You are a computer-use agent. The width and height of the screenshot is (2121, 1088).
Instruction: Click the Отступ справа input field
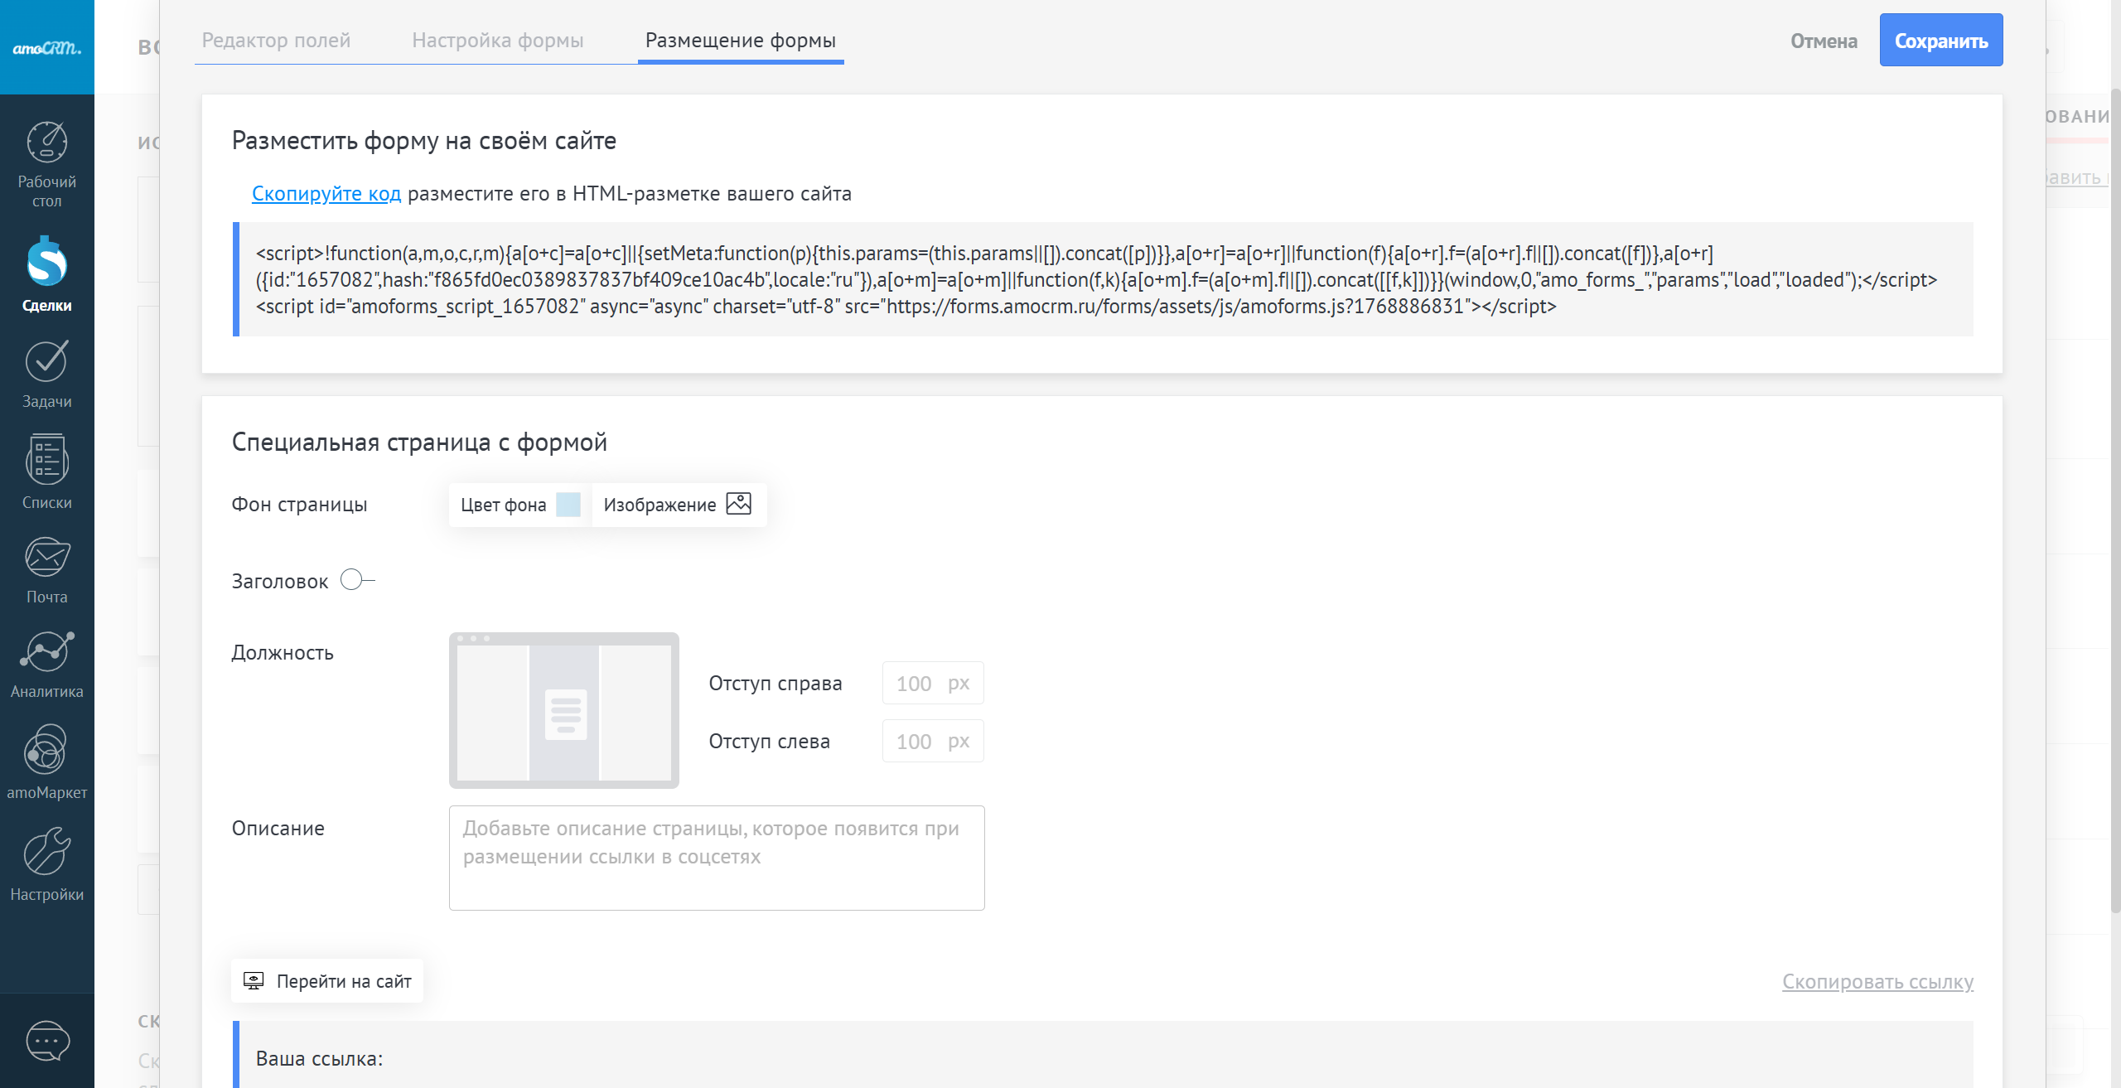coord(920,684)
